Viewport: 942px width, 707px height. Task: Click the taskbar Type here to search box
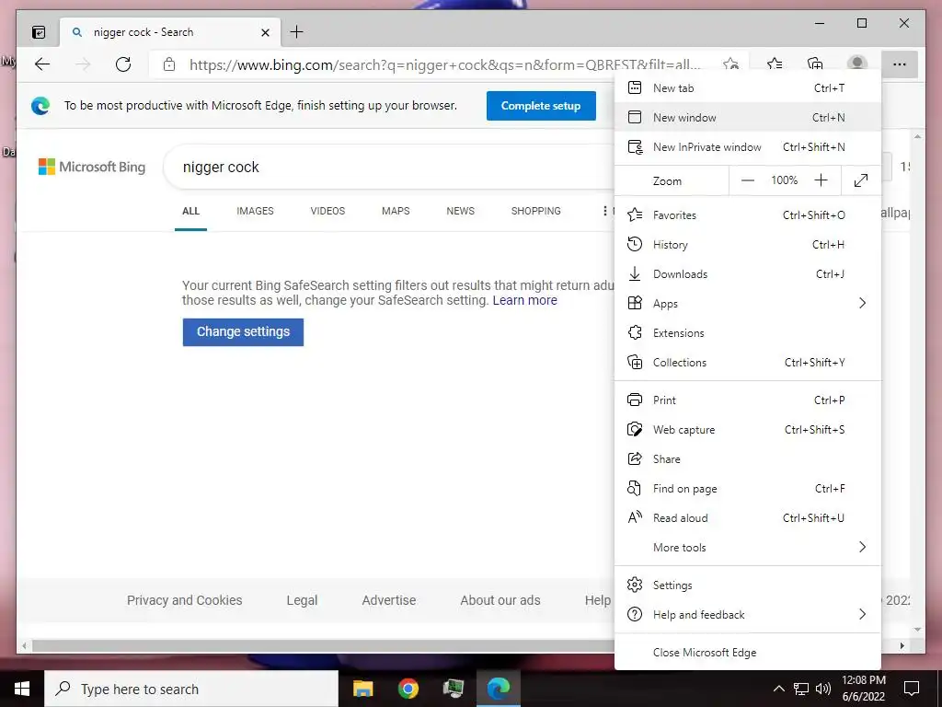tap(191, 689)
